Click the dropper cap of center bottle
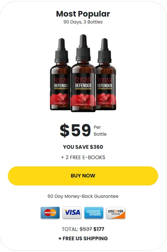The width and height of the screenshot is (167, 252). tap(83, 48)
